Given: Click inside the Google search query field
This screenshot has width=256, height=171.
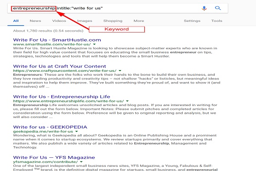Looking at the screenshot, I should coord(118,8).
